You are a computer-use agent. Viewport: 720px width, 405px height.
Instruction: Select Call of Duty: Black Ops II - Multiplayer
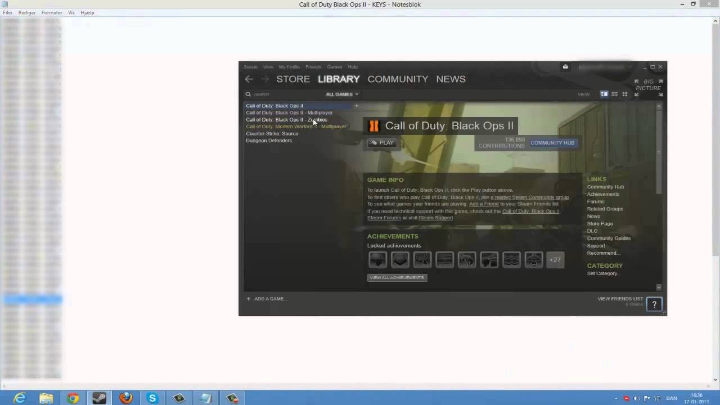coord(289,112)
